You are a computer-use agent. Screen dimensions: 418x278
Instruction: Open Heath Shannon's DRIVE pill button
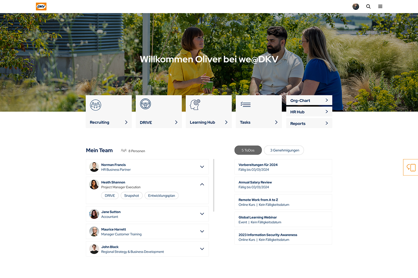pos(110,196)
